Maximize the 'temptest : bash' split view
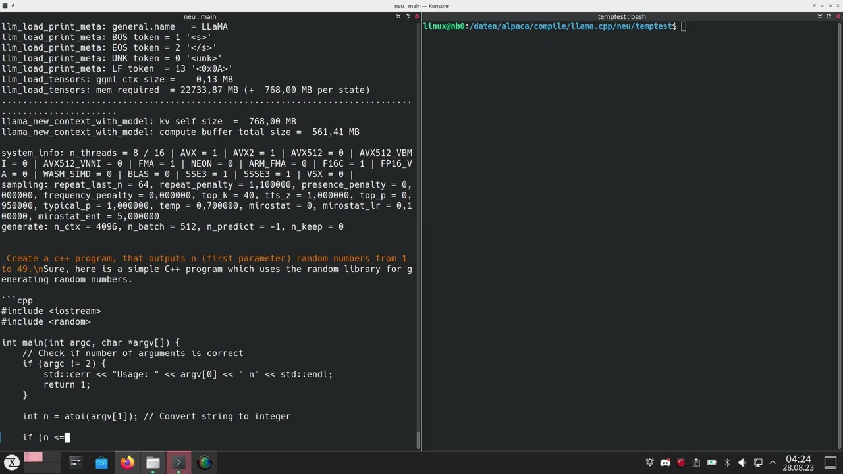The image size is (843, 474). click(820, 16)
